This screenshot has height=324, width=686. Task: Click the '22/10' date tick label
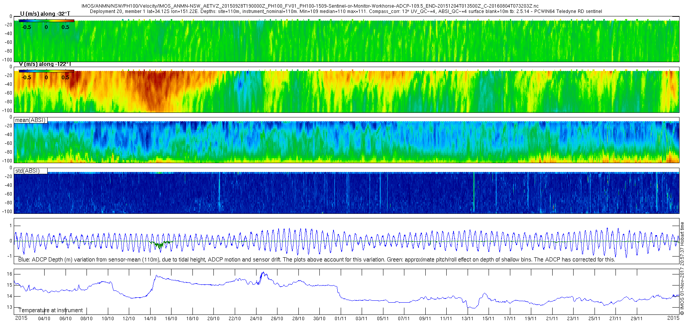point(235,319)
